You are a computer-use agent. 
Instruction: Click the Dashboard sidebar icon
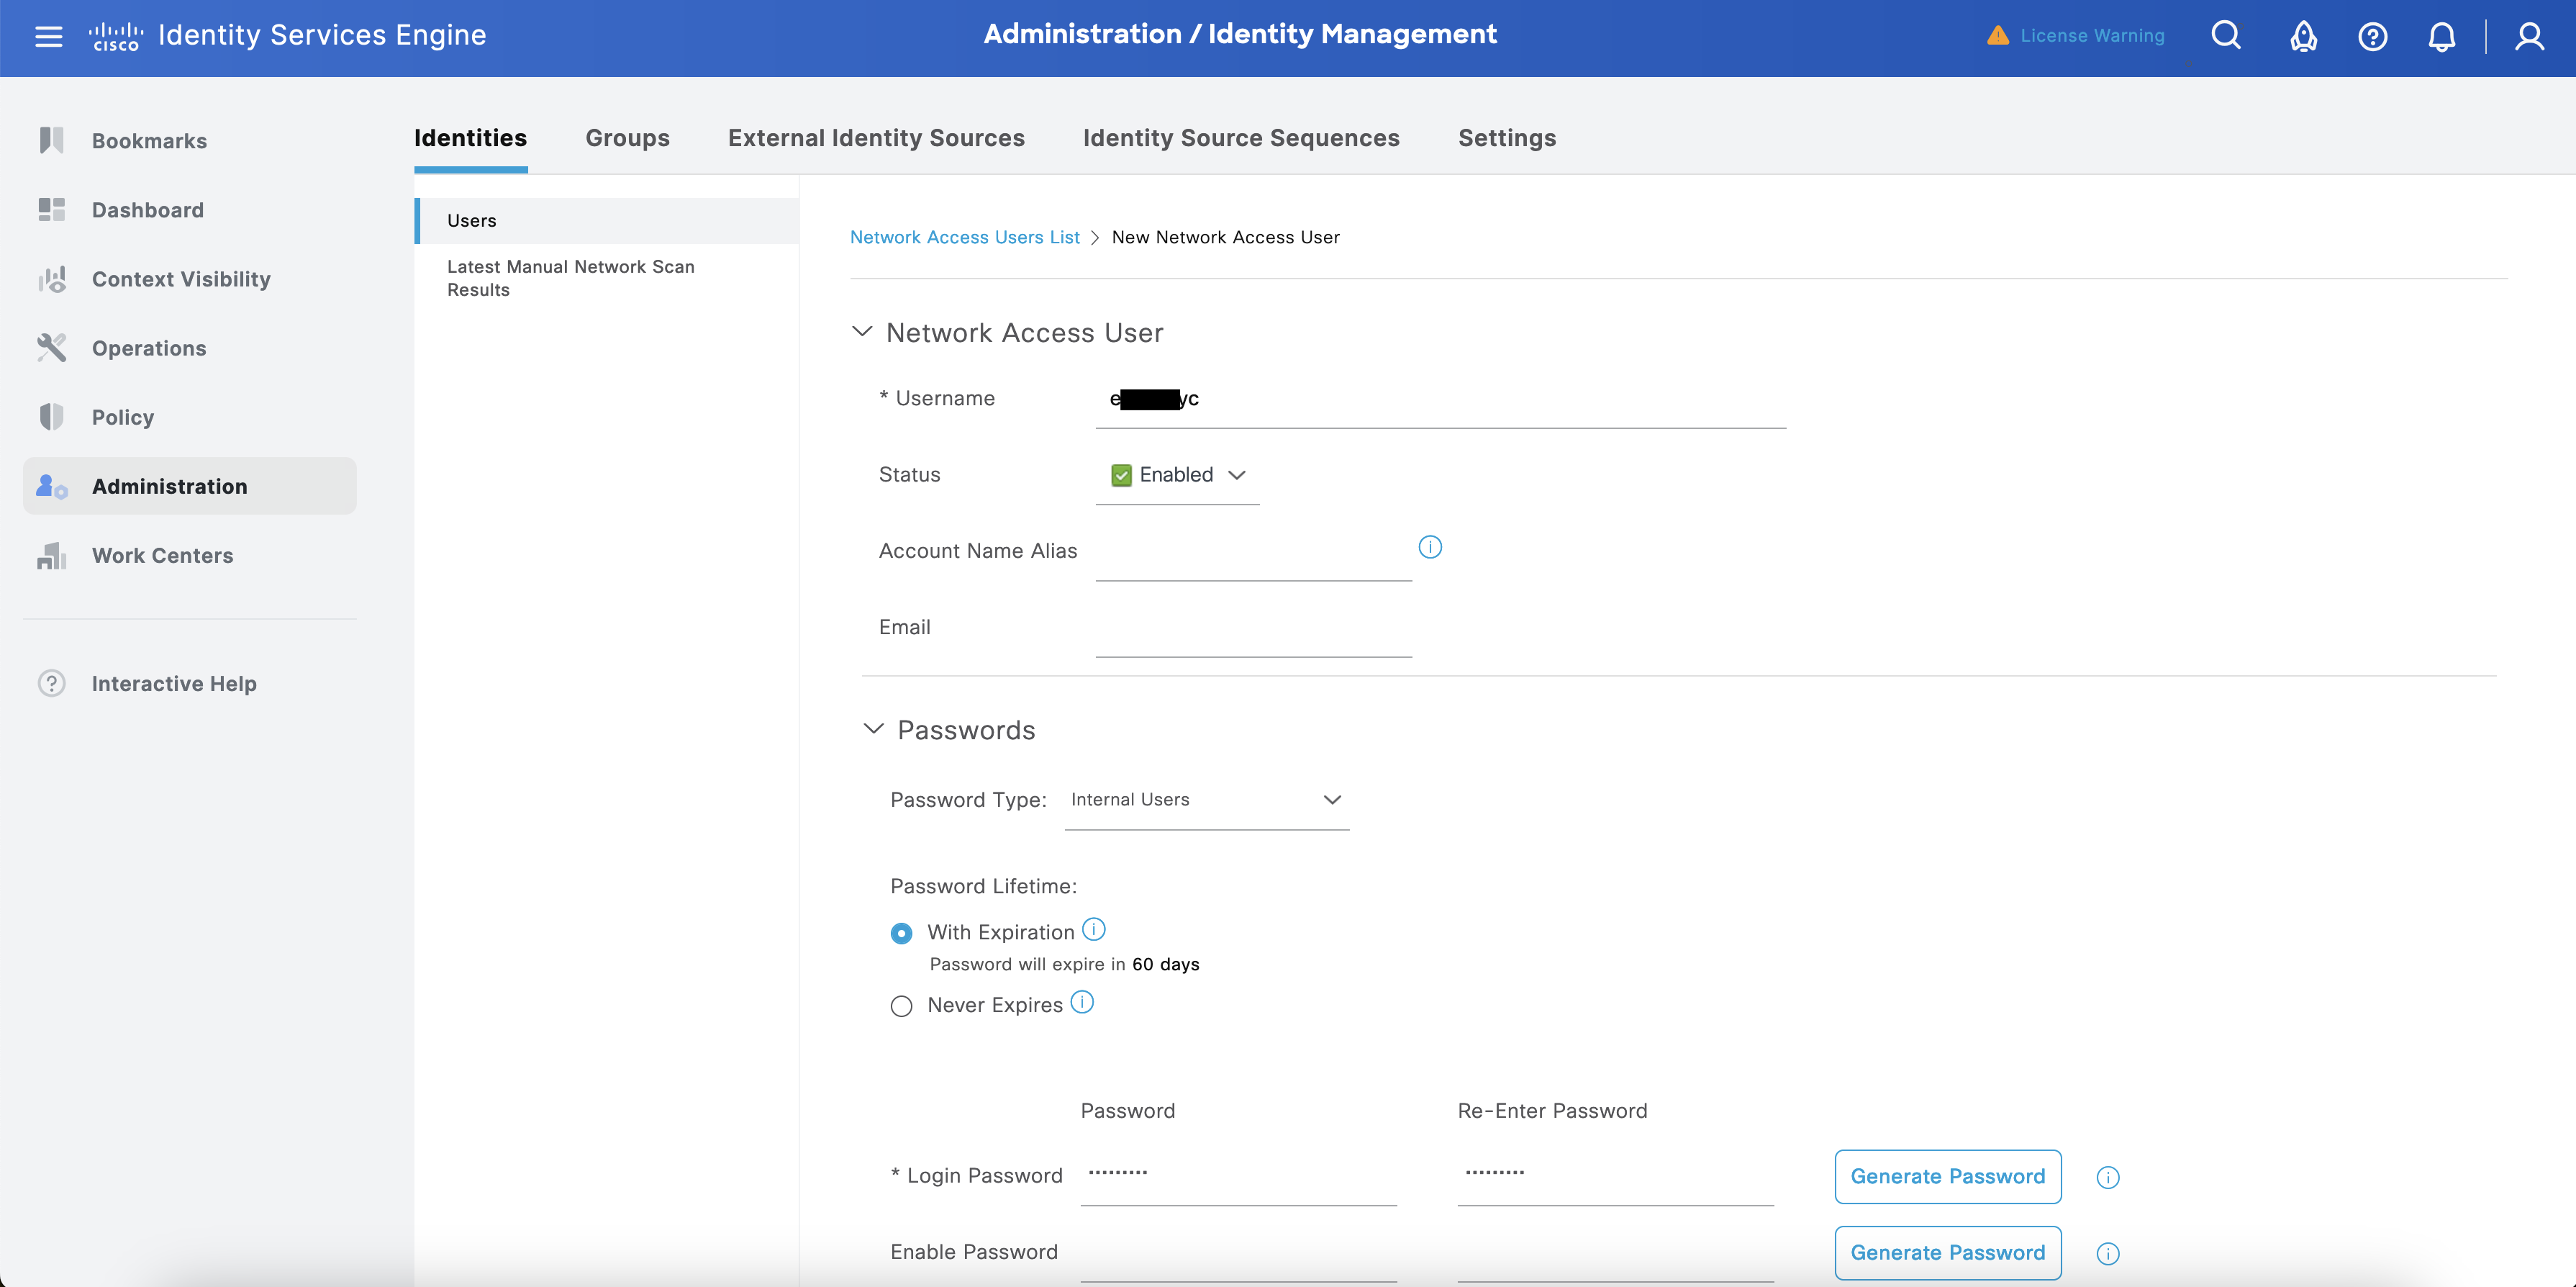[x=51, y=209]
